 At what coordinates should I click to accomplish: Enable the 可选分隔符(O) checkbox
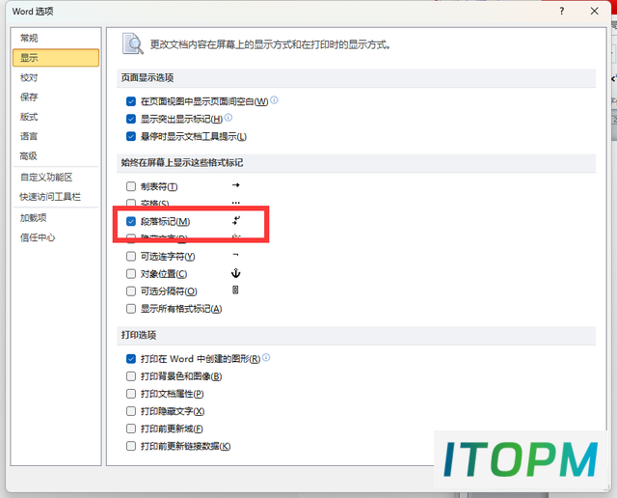click(131, 291)
